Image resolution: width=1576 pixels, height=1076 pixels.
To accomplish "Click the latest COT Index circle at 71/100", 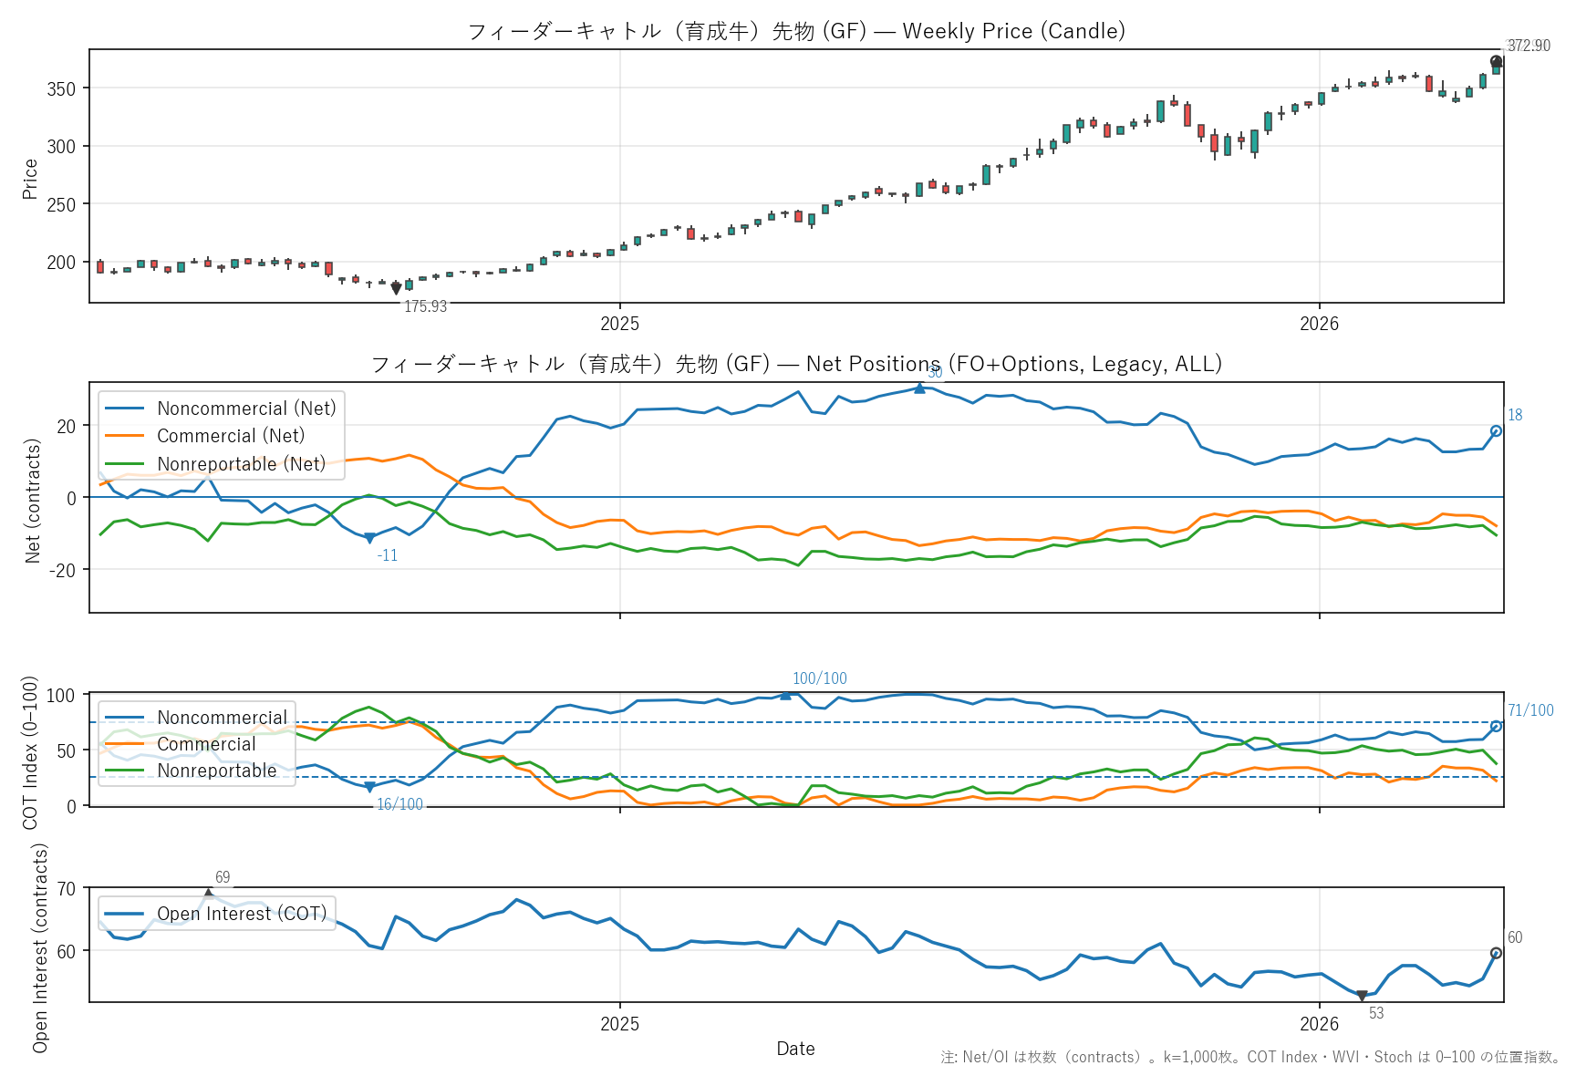I will coord(1496,727).
